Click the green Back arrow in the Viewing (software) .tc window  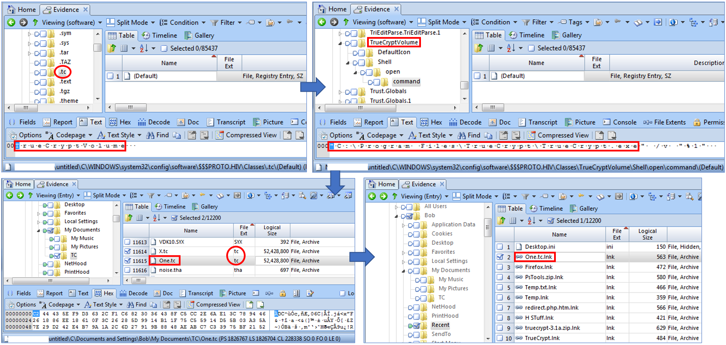click(11, 22)
